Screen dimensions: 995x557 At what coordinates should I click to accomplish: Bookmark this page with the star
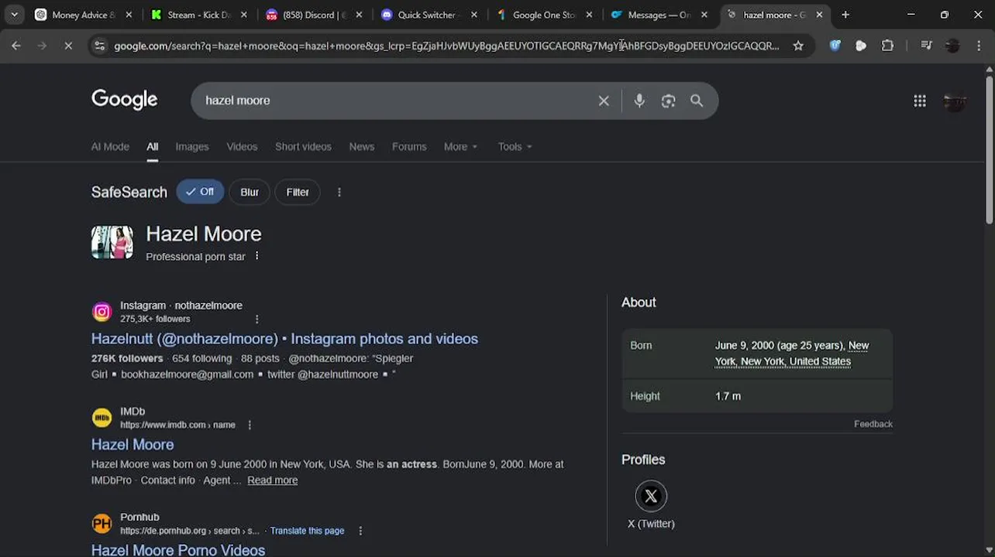(x=798, y=46)
